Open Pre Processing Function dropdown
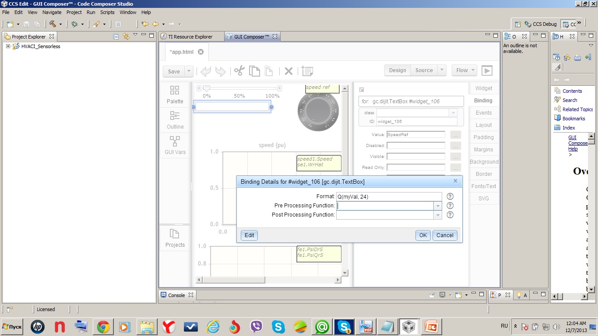The height and width of the screenshot is (336, 598). pos(438,206)
